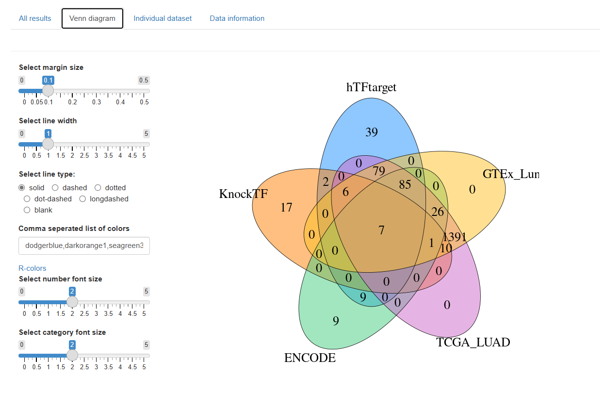Click the category font size slider handle
Image resolution: width=605 pixels, height=410 pixels.
coord(72,356)
